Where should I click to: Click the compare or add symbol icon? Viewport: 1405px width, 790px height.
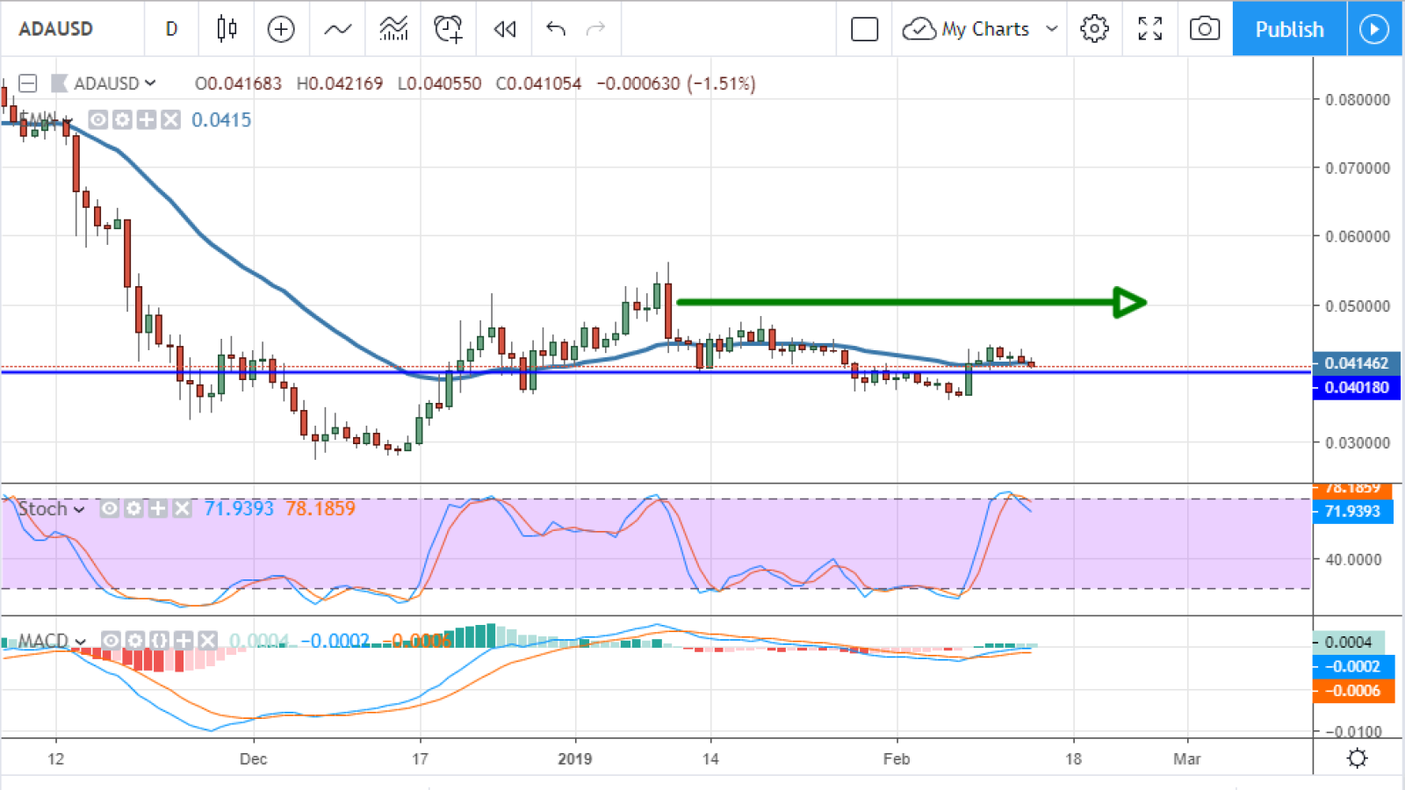(x=281, y=29)
